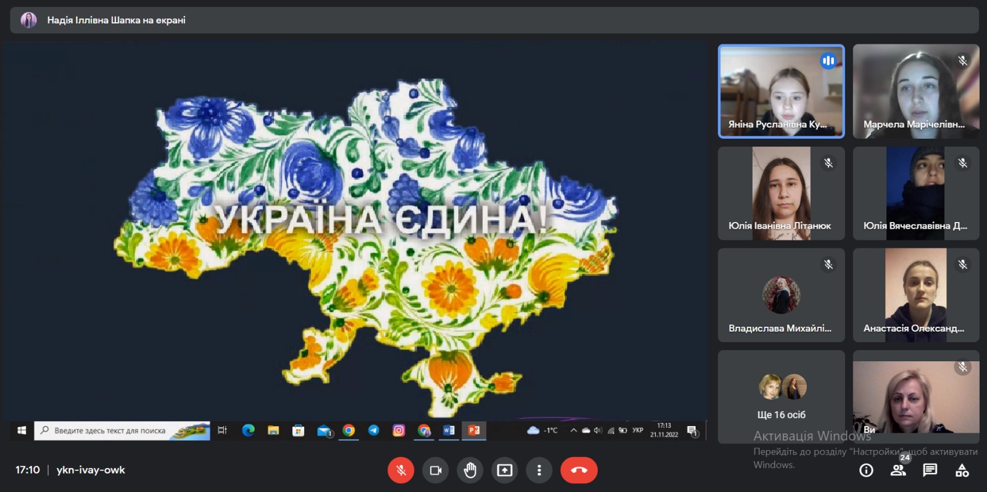Click PowerPoint icon on shared taskbar
987x492 pixels.
point(474,430)
